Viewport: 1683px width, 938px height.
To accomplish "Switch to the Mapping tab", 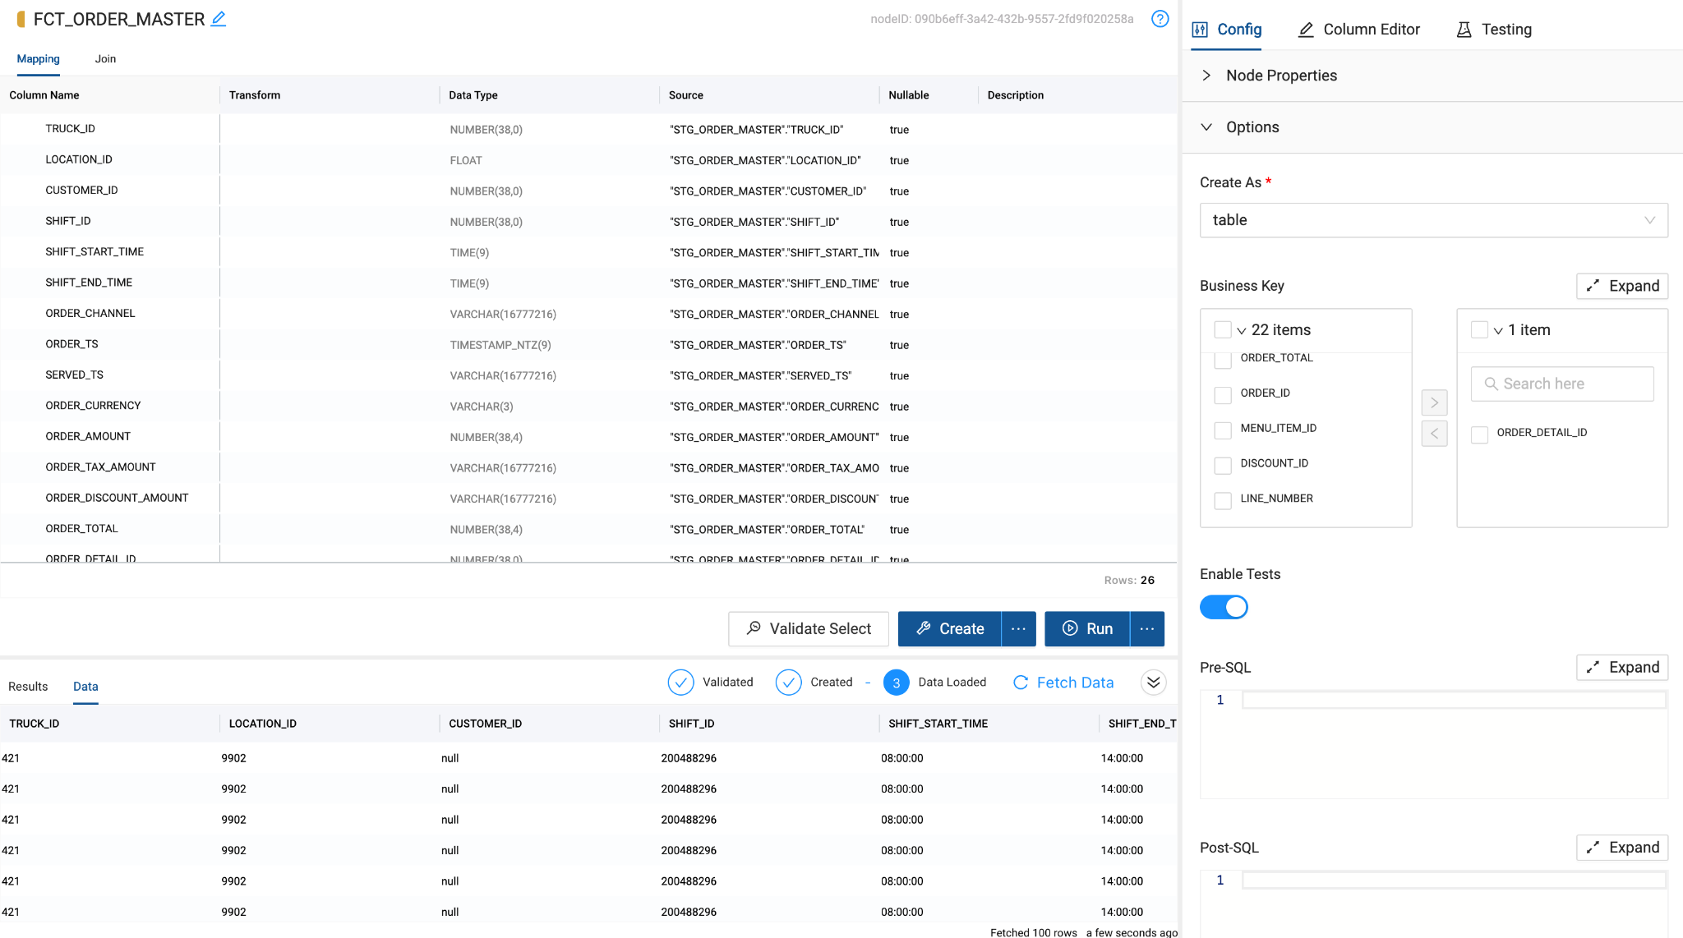I will pyautogui.click(x=39, y=59).
